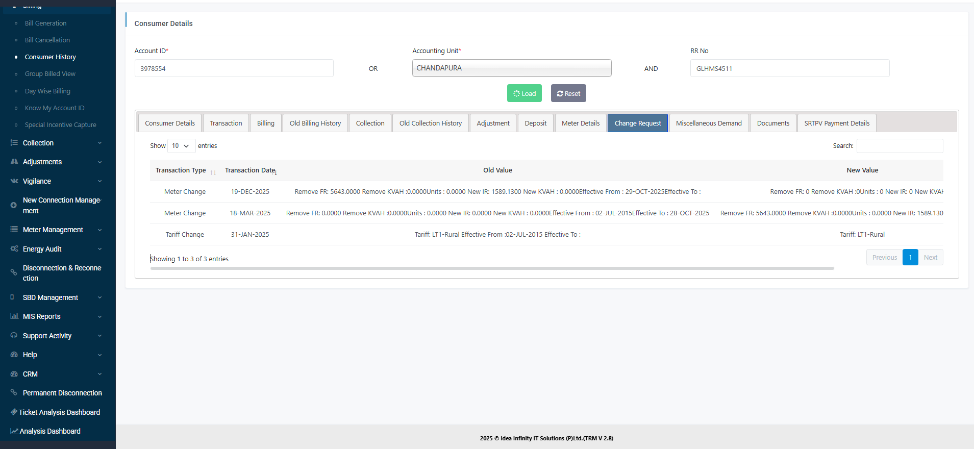Click the MIS Reports chart icon
This screenshot has height=449, width=974.
pyautogui.click(x=14, y=316)
